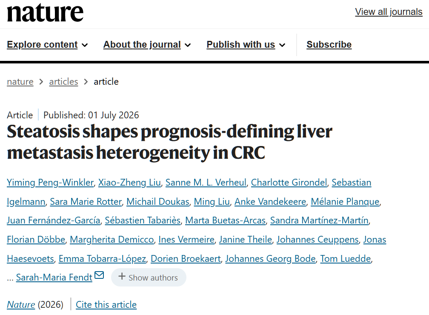Open author Yiming Peng-Winkler
This screenshot has height=315, width=429.
tap(50, 183)
